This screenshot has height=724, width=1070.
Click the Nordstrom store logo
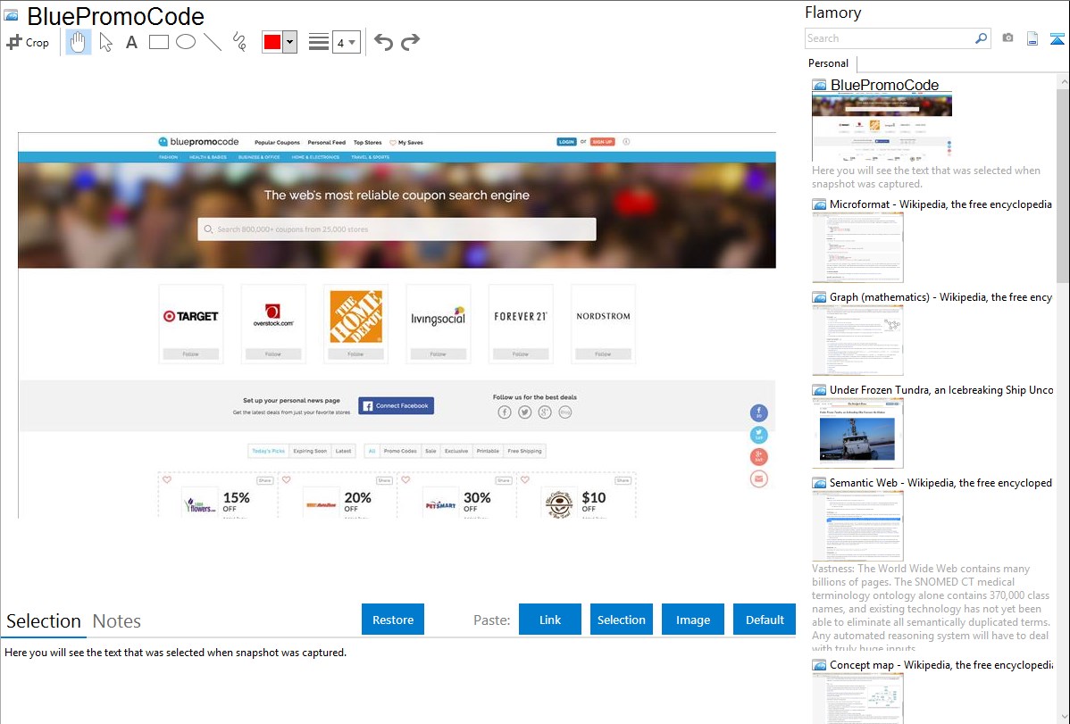tap(603, 316)
